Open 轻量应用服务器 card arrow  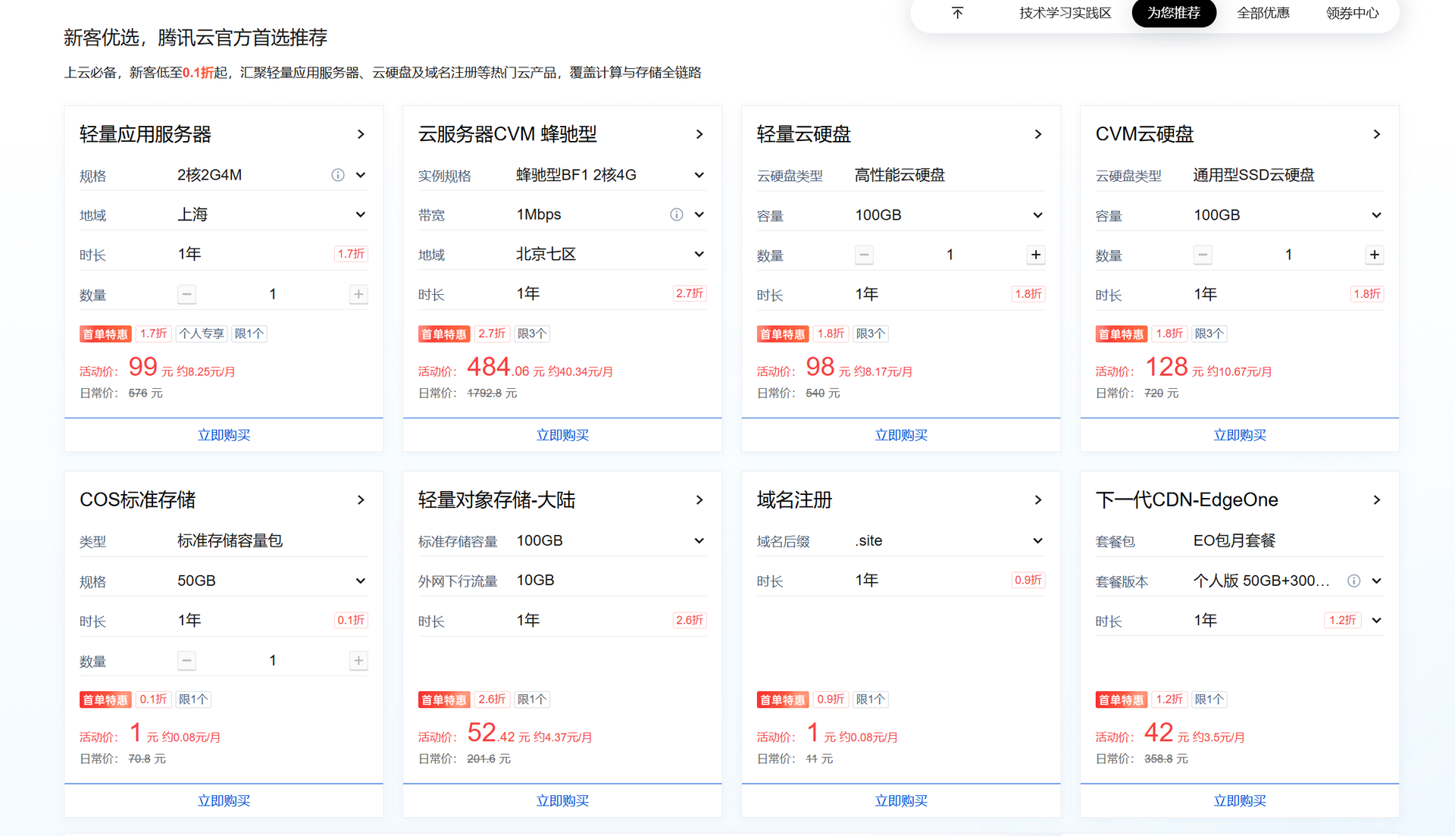361,134
